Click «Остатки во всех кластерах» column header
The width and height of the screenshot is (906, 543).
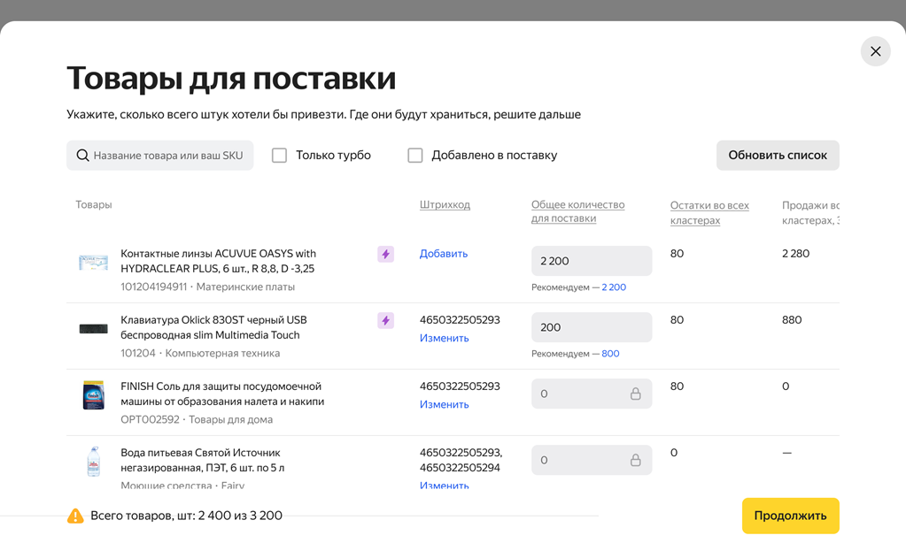click(x=709, y=212)
